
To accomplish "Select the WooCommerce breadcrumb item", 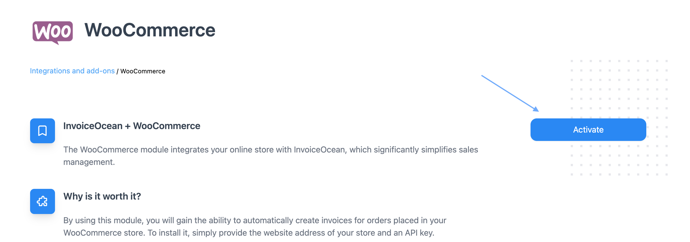I will coord(143,71).
